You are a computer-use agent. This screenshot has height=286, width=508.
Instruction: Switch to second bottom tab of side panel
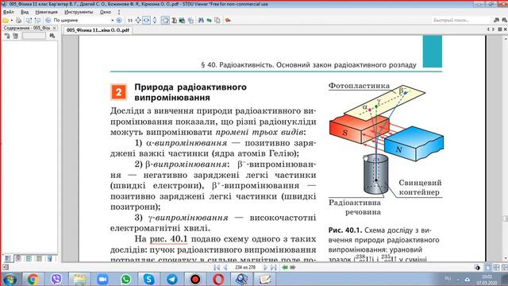[x=18, y=258]
